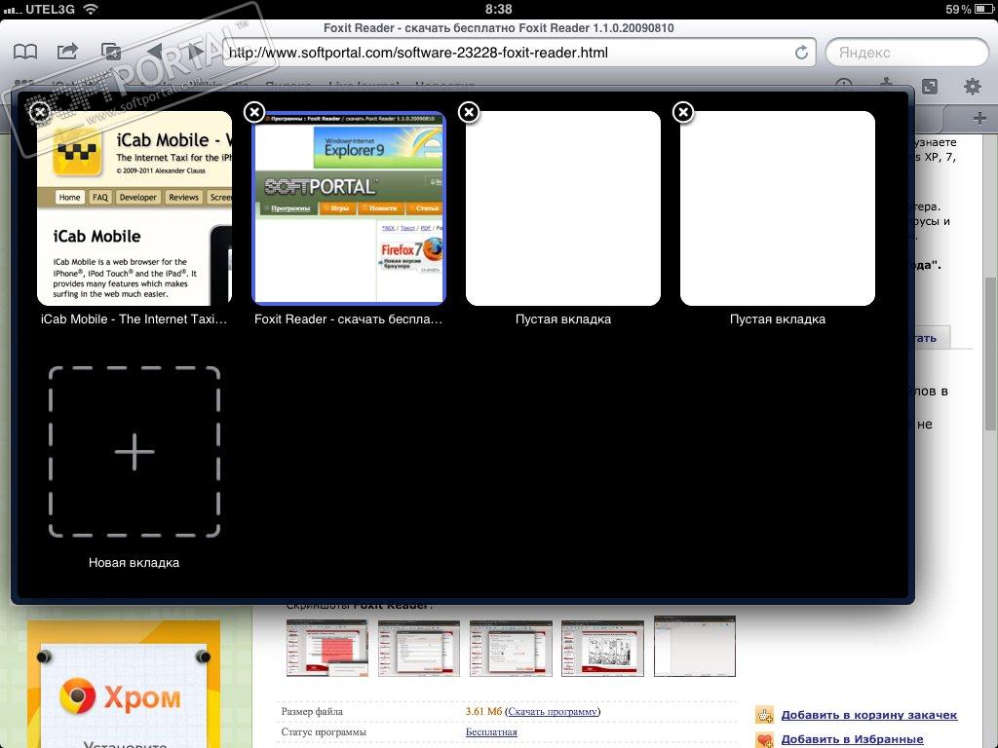Open the Chrome 'Хром' advertisement banner
998x748 pixels.
click(124, 685)
